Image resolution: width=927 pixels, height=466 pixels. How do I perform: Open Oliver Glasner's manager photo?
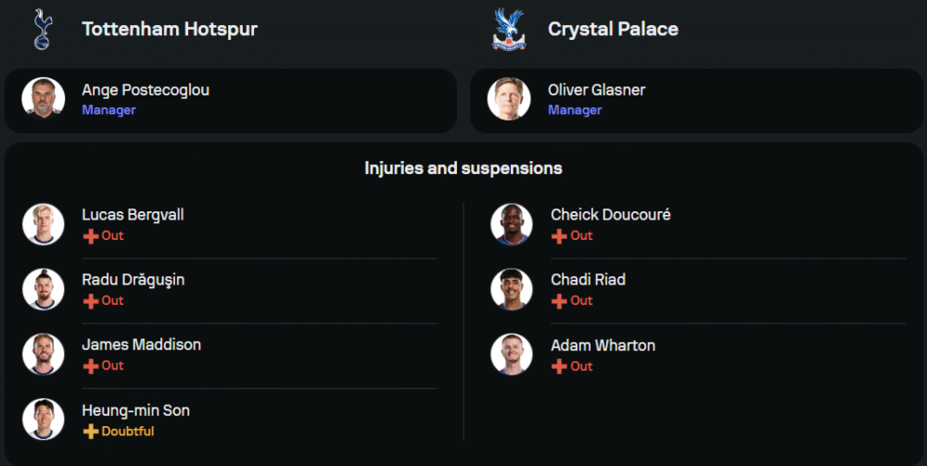(x=509, y=99)
